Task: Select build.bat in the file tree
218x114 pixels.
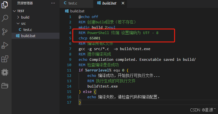Action: tap(36, 36)
